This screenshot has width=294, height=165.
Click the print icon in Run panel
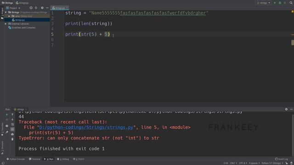coord(12,134)
